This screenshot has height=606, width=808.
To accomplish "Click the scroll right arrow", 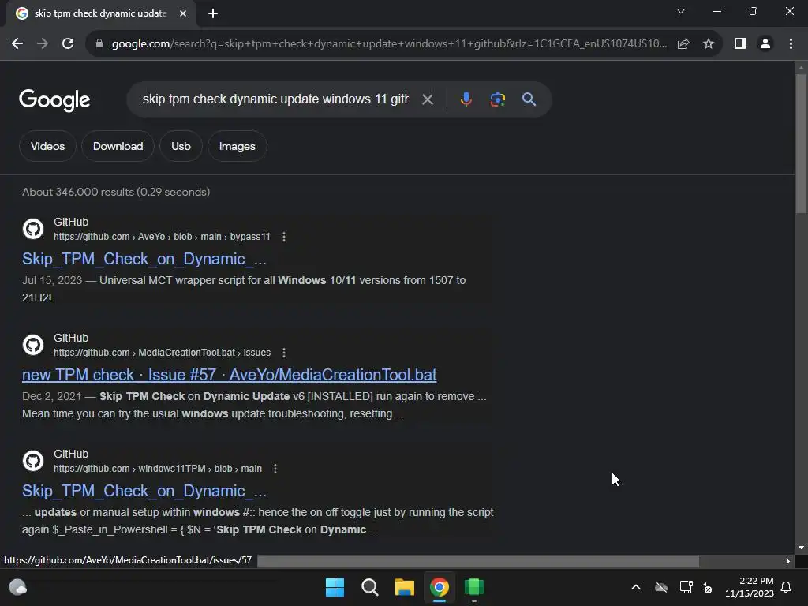I will coord(787,561).
